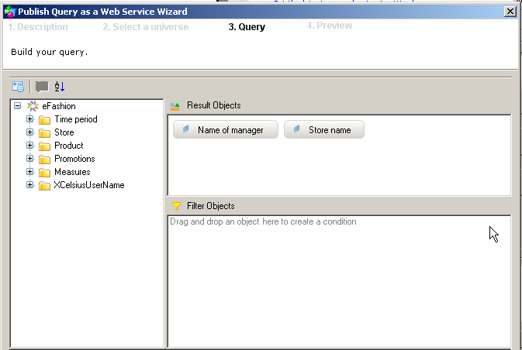
Task: Click the Result Objects heading text
Action: click(x=214, y=105)
